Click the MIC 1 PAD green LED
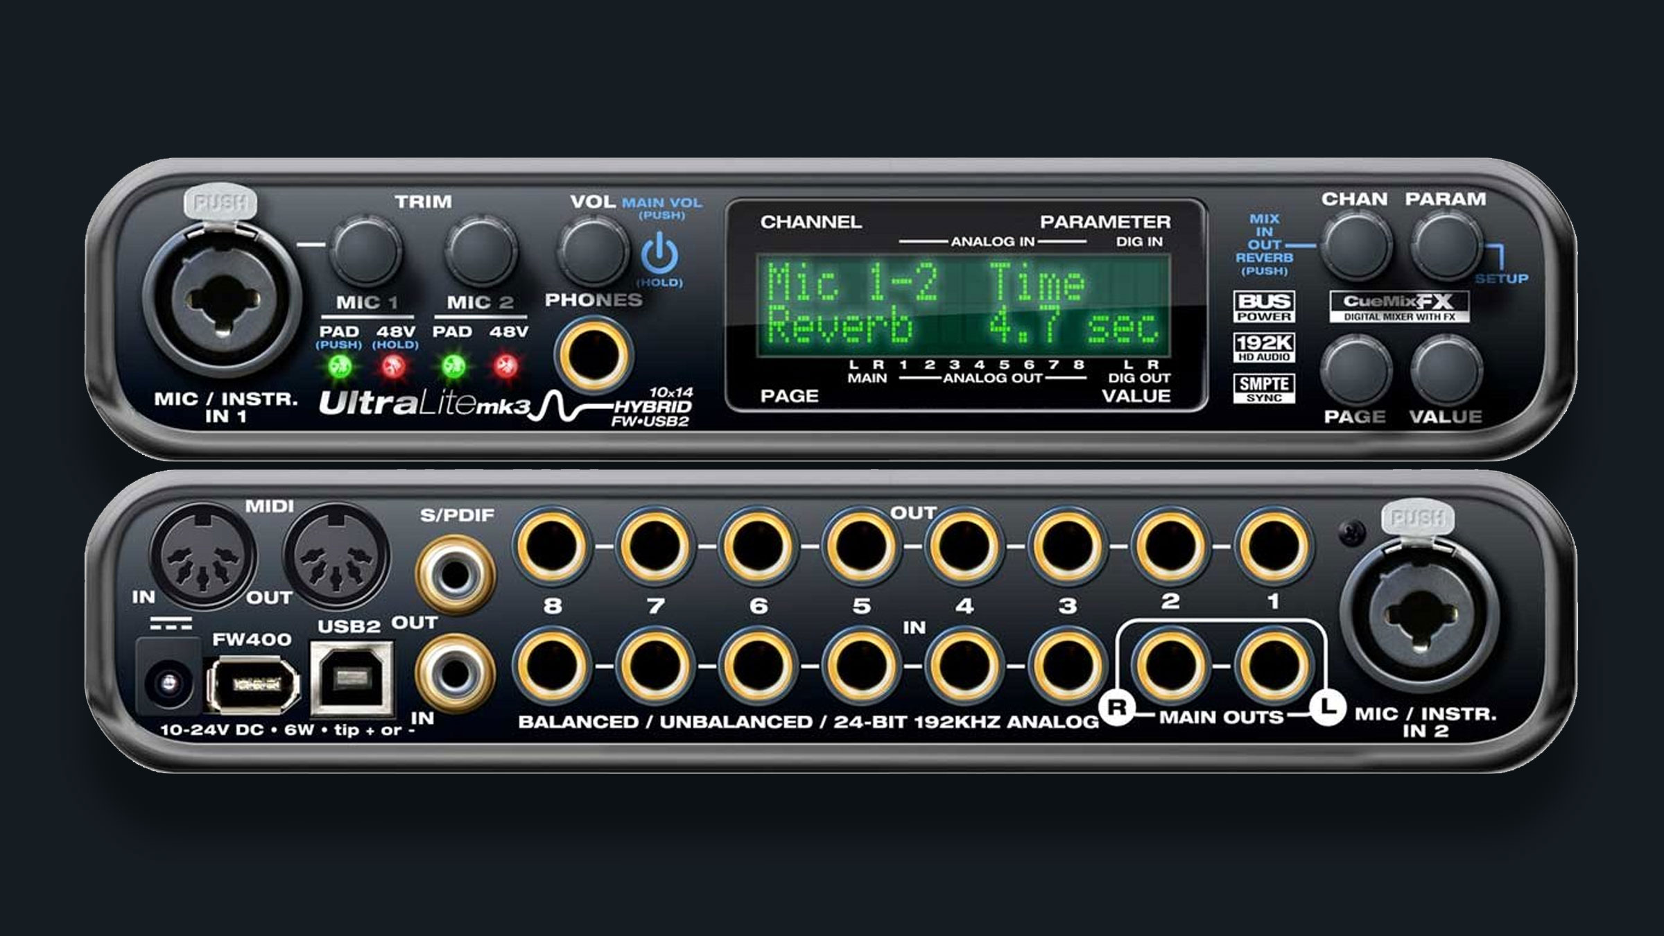The width and height of the screenshot is (1664, 936). (340, 365)
